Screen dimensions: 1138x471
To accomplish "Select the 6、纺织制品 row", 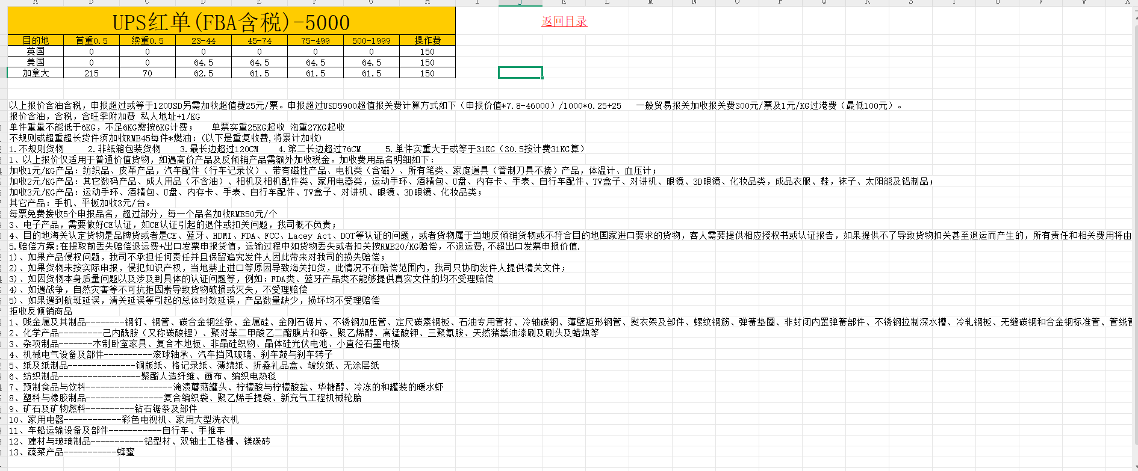I will (142, 377).
